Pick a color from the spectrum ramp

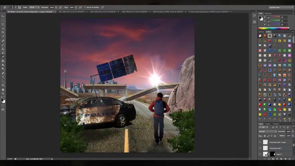[x=274, y=29]
